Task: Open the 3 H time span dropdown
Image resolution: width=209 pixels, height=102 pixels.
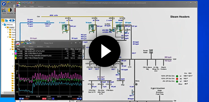Action: 53,98
